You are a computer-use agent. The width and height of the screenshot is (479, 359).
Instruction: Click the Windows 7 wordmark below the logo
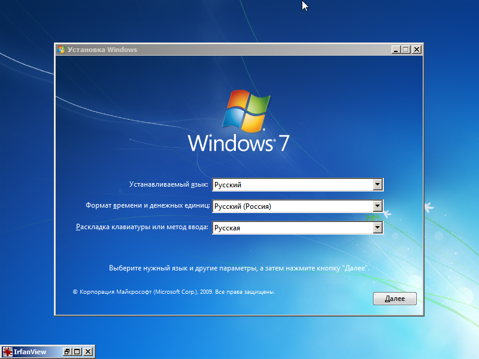tap(237, 144)
